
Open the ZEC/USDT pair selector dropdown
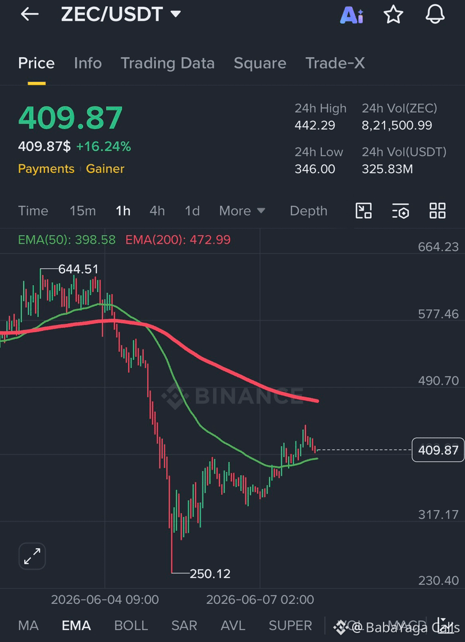click(x=121, y=15)
